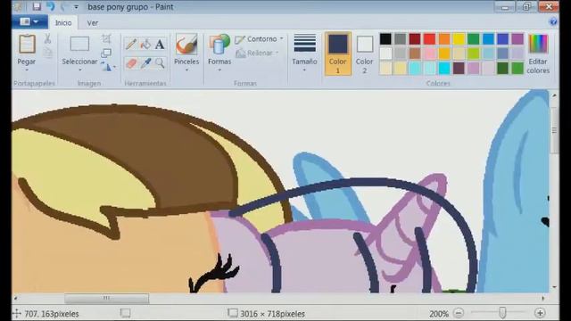Image resolution: width=571 pixels, height=321 pixels.
Task: Pick the black color swatch
Action: coord(385,39)
